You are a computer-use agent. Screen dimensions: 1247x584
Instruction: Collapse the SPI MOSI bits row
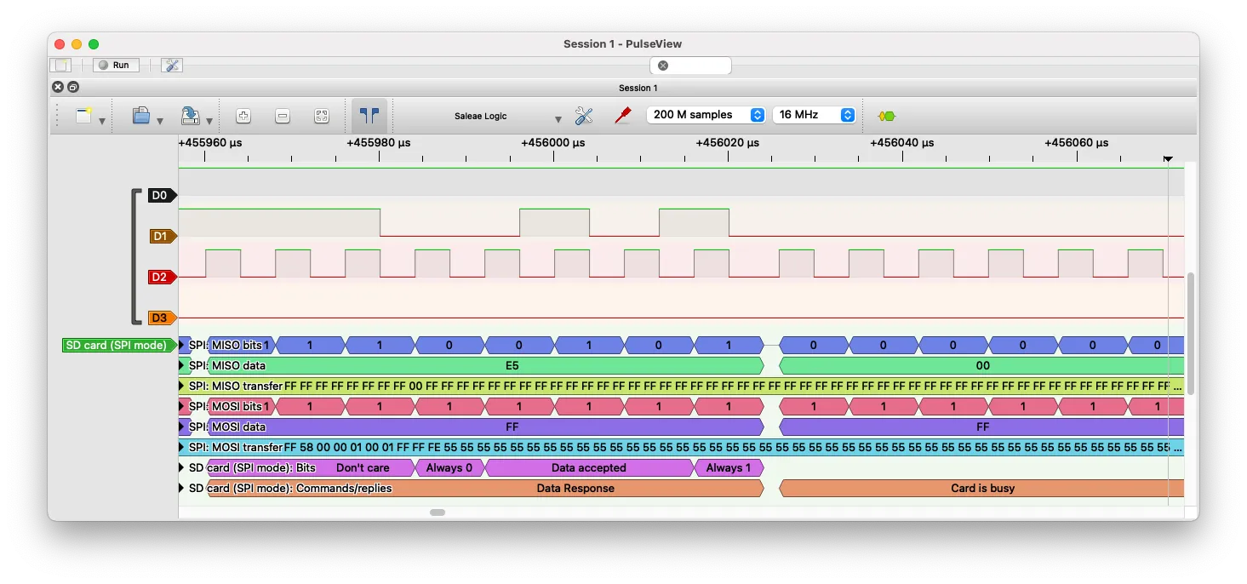[182, 406]
